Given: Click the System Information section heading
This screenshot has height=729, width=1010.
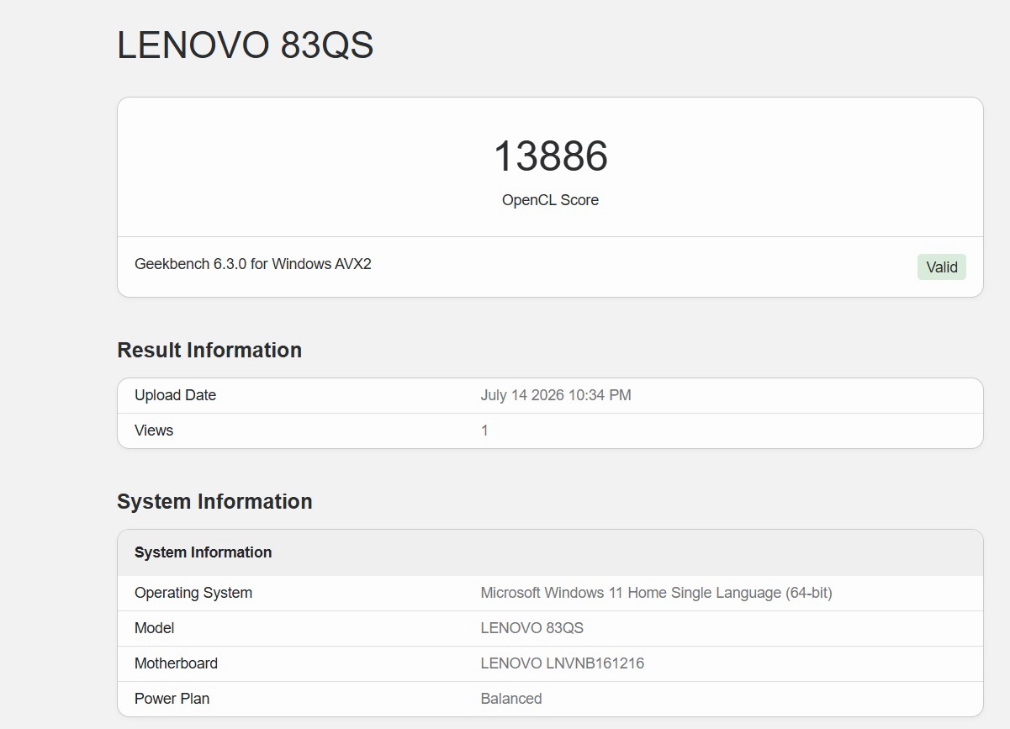Looking at the screenshot, I should (214, 501).
